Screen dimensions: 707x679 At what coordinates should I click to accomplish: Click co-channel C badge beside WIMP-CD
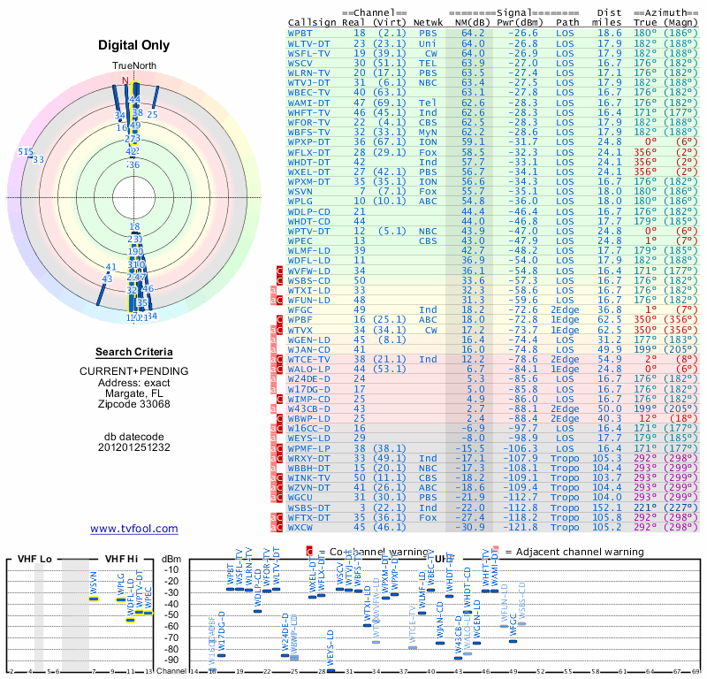click(279, 400)
